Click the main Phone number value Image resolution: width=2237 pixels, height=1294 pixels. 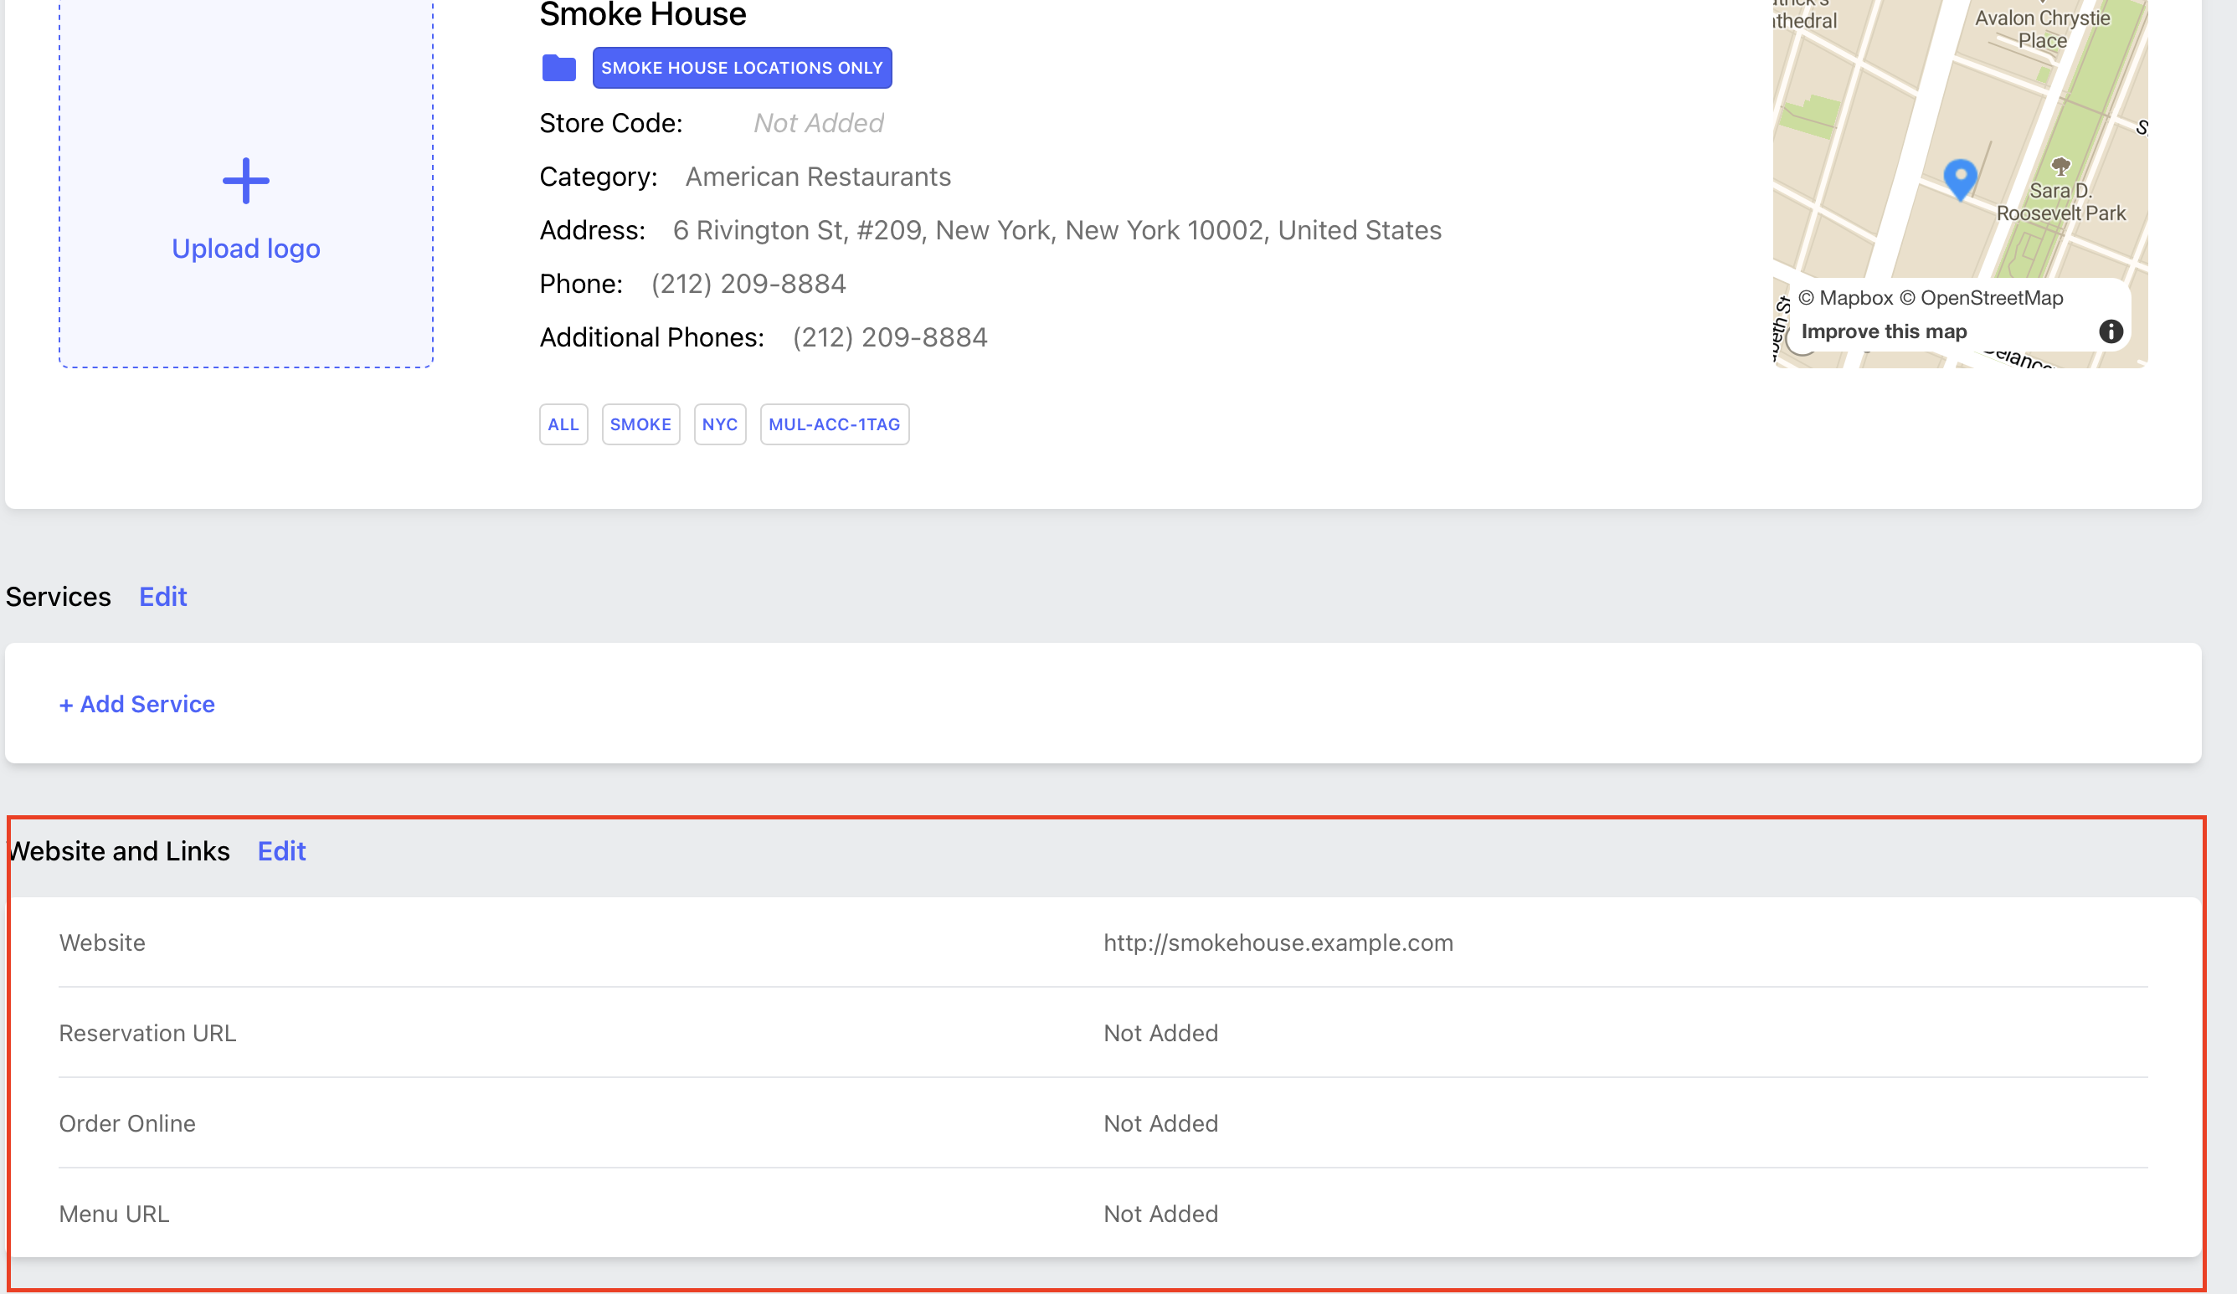[x=748, y=284]
